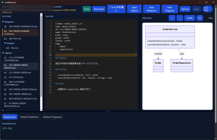
Task: Click the New Object button
Action: pos(134,9)
